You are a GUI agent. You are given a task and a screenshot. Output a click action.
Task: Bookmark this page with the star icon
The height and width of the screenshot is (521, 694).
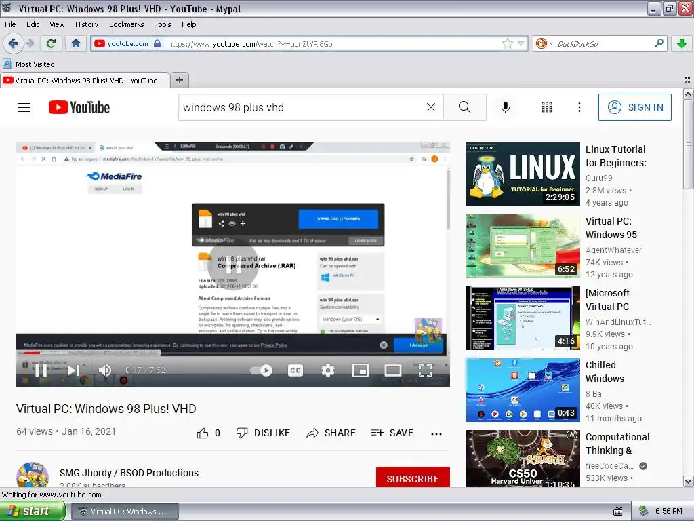[507, 43]
